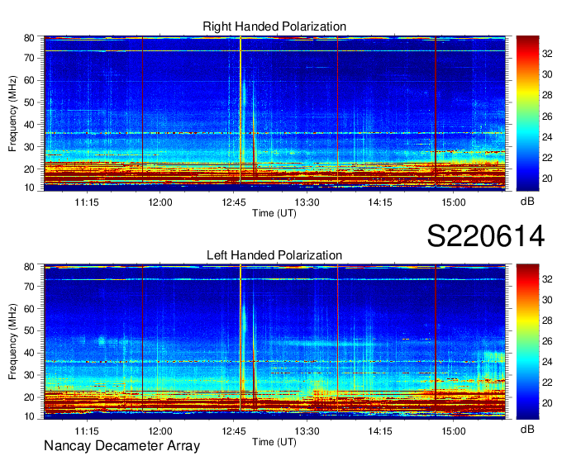Click the 10 MHz tick on Right Handed plot
562x456 pixels.
(30, 188)
